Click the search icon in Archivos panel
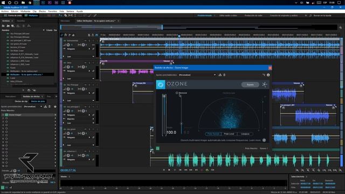 (29, 26)
